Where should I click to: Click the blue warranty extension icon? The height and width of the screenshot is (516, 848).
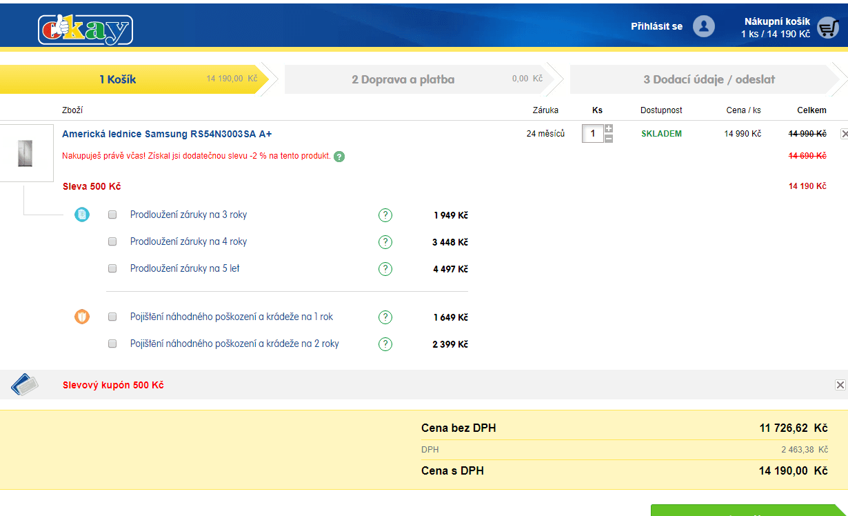(x=82, y=215)
